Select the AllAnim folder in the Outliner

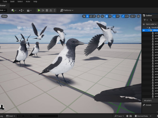tap(150, 30)
